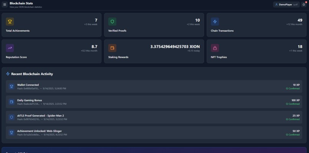Click the Blockchain Stats page title

pos(21,3)
